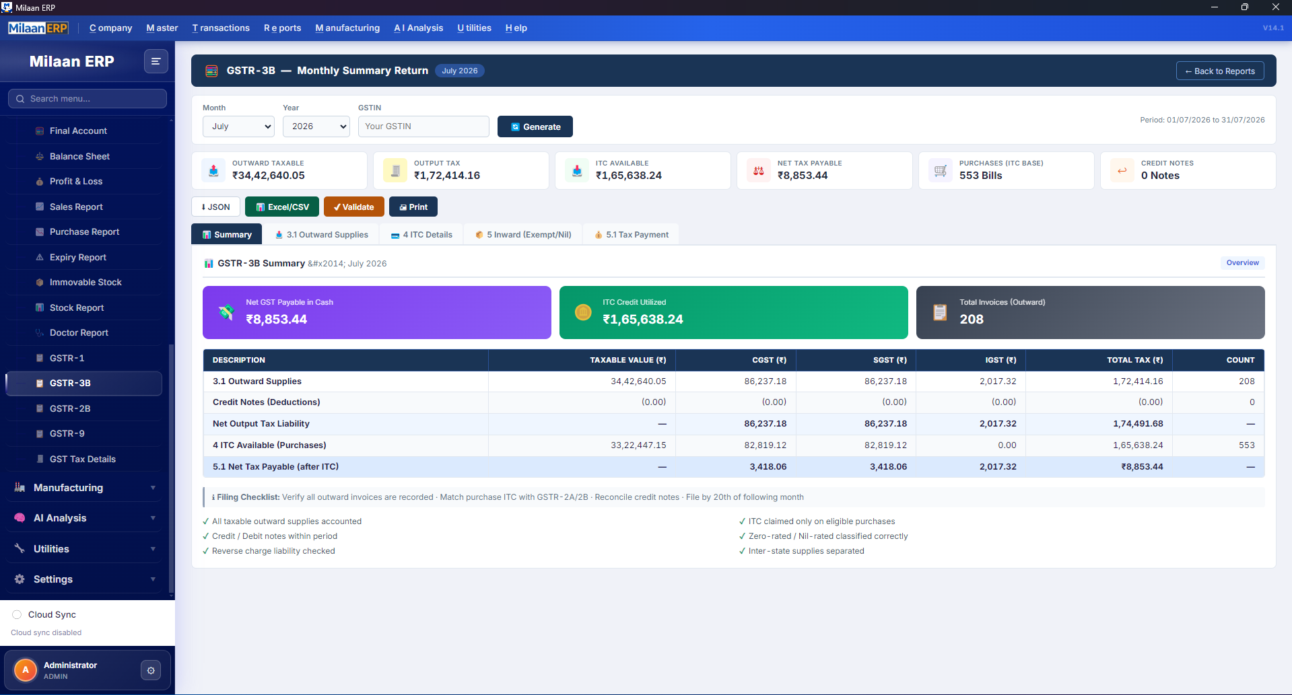The height and width of the screenshot is (695, 1292).
Task: Click Net Tax Payable card icon
Action: pos(759,170)
